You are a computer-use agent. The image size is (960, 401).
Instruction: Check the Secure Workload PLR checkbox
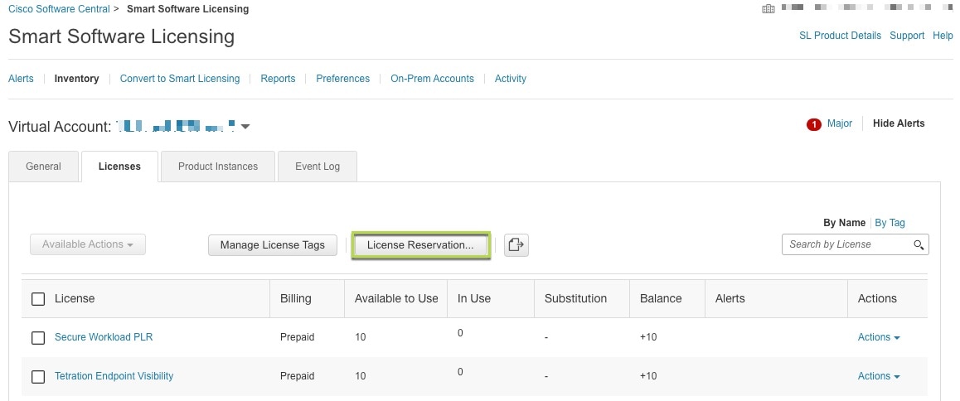click(38, 337)
